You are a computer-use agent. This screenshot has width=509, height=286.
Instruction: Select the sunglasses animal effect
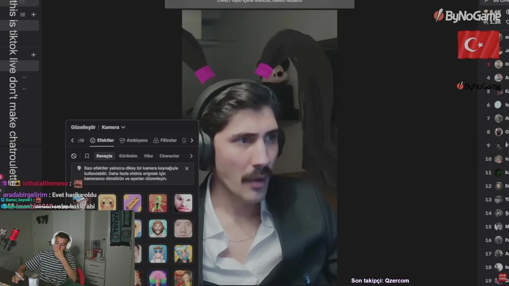[158, 254]
